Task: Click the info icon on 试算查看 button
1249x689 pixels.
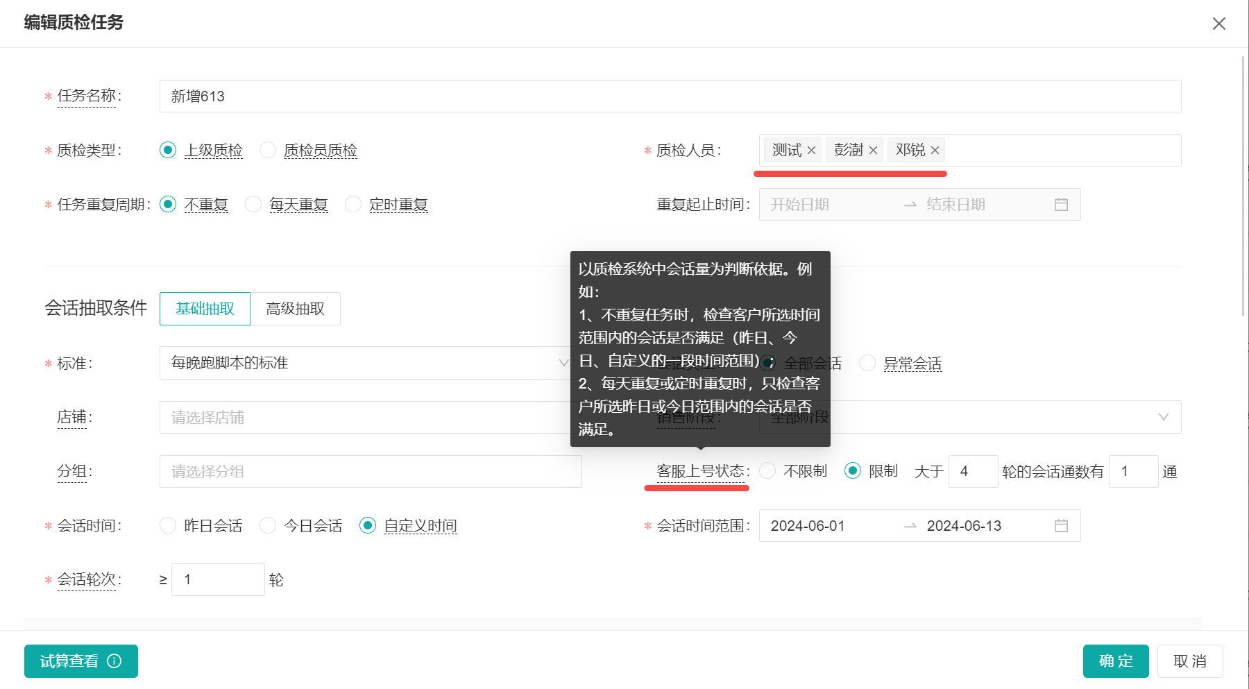Action: point(114,661)
